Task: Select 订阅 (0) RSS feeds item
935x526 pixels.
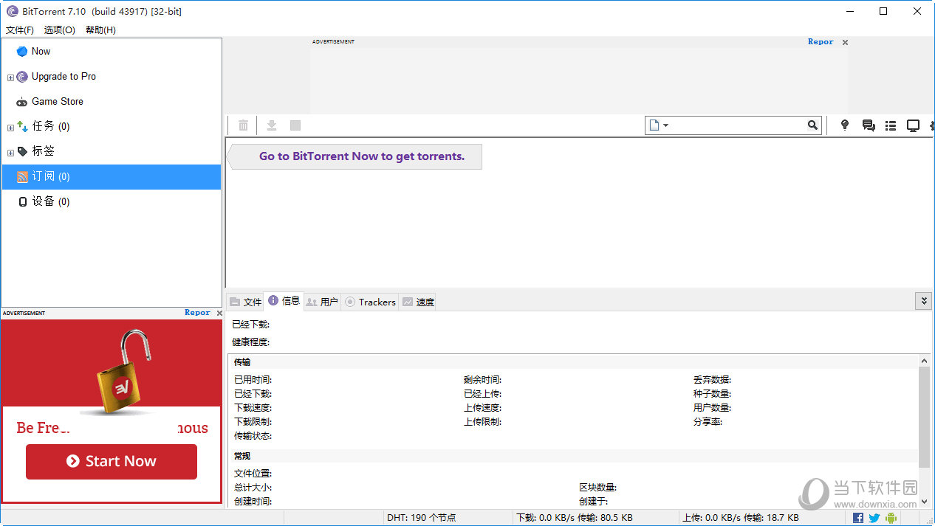Action: (112, 176)
